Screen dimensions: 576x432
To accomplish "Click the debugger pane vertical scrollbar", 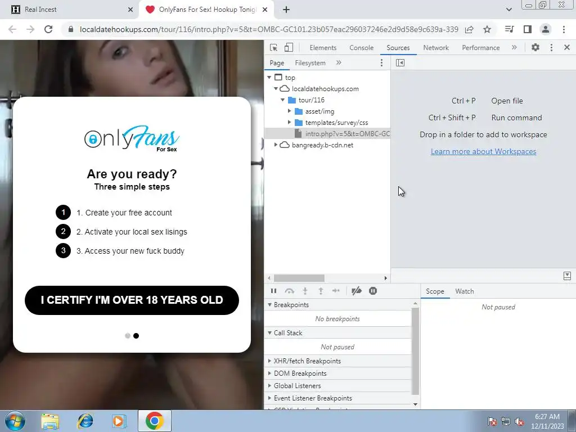I will click(415, 351).
